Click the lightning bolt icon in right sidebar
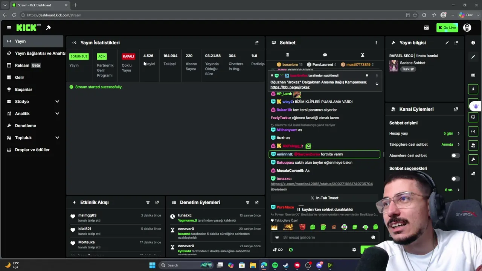 pyautogui.click(x=473, y=89)
